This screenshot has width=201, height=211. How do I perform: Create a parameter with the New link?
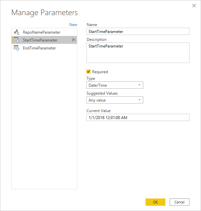[73, 25]
